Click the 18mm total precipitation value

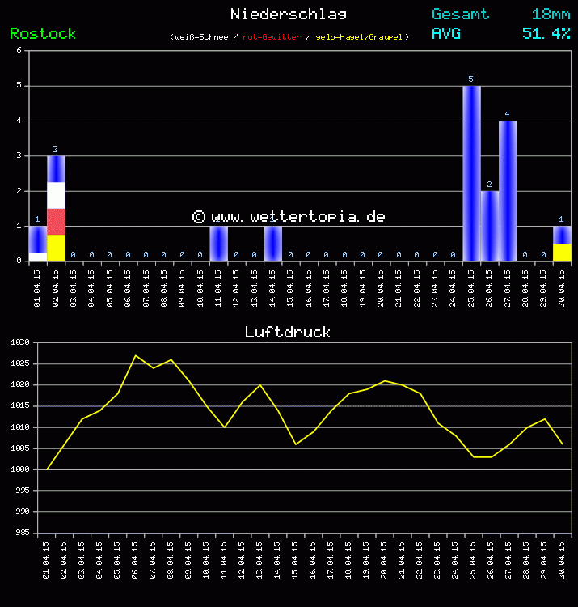(551, 14)
